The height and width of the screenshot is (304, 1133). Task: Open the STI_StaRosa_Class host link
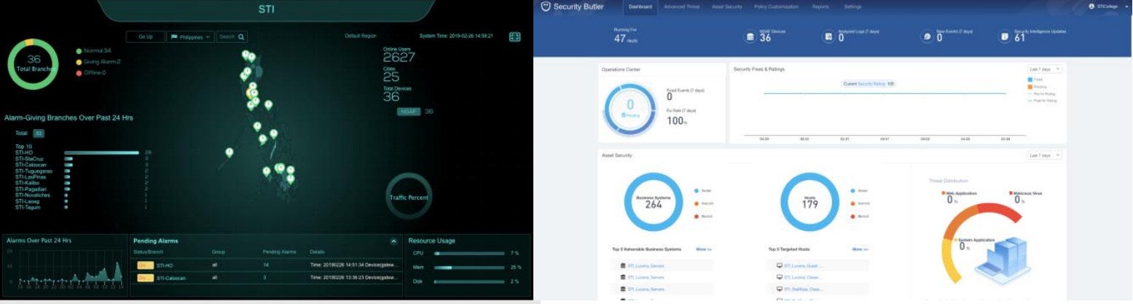coord(804,289)
